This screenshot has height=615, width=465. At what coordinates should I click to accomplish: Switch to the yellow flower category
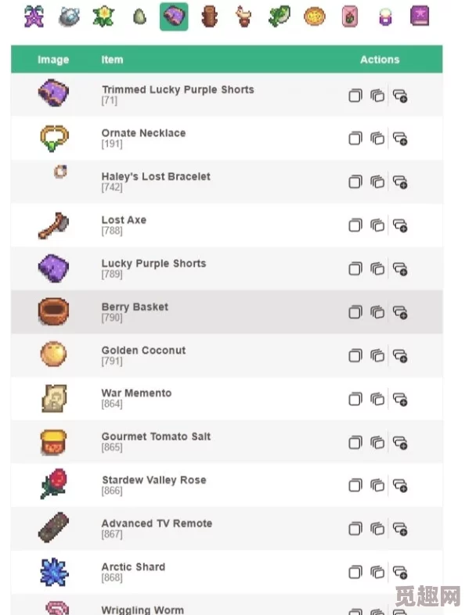coord(103,17)
